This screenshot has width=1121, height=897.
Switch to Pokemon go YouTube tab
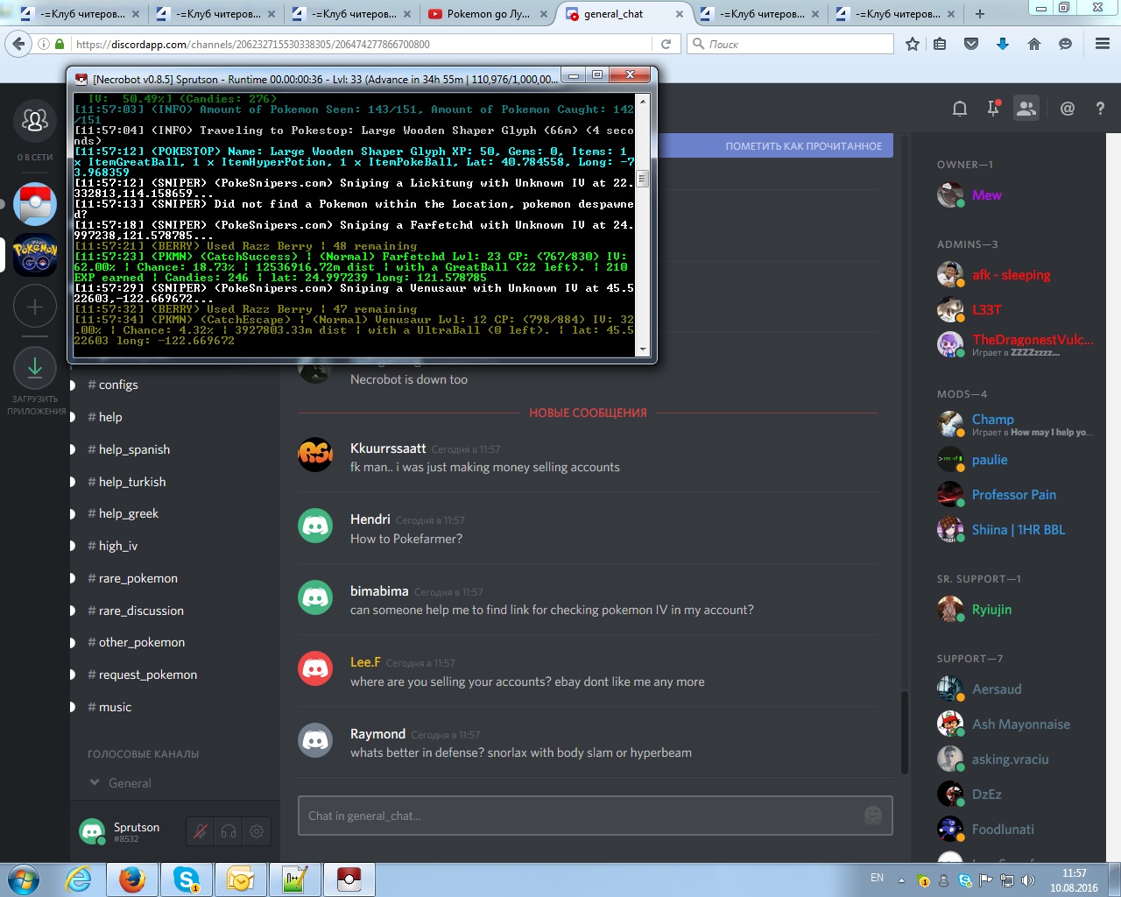tap(488, 13)
